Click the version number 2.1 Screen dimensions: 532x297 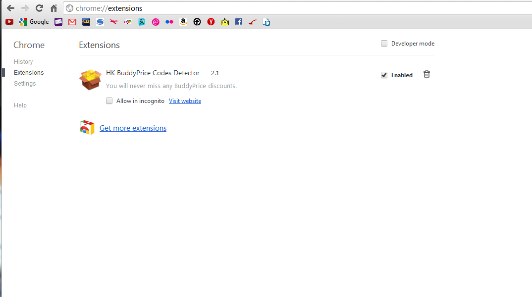215,73
